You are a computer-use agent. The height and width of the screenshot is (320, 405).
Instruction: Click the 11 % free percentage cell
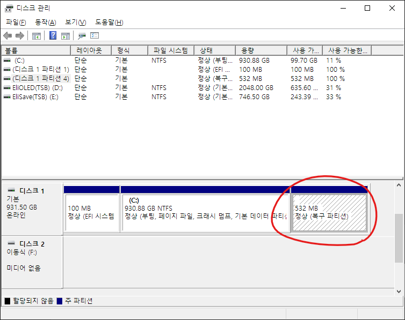click(x=334, y=61)
